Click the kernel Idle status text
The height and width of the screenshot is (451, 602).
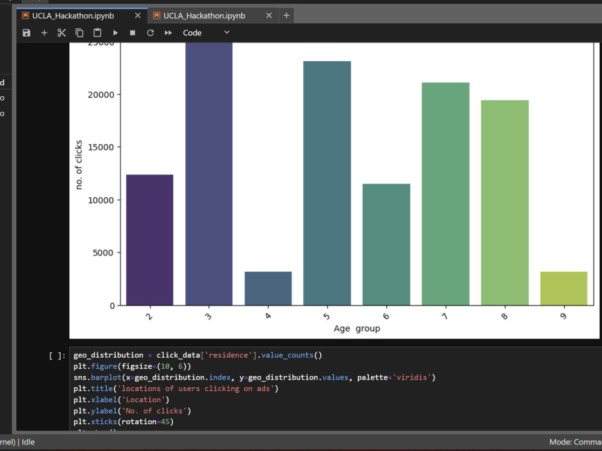28,442
